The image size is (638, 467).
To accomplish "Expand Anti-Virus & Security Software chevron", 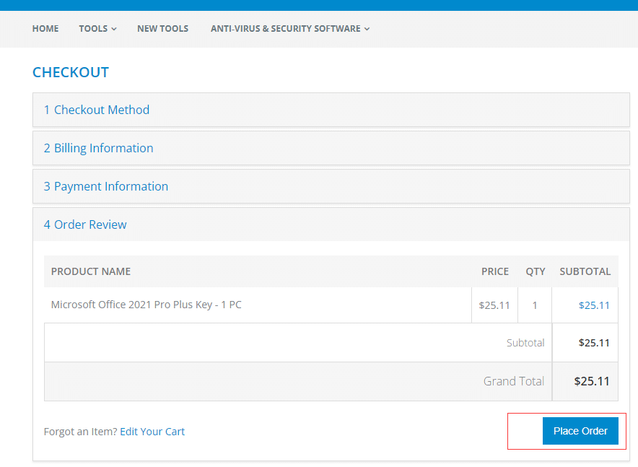I will (x=367, y=29).
